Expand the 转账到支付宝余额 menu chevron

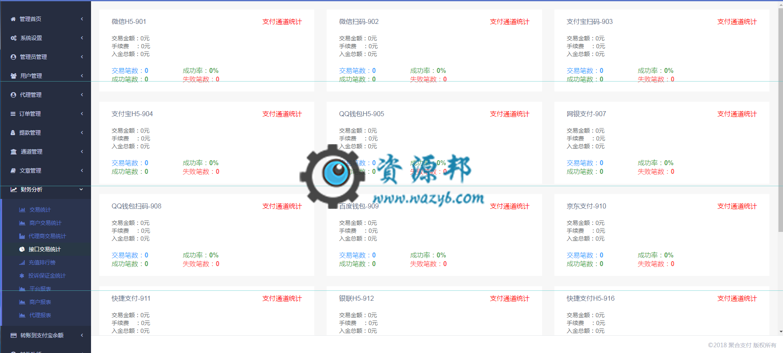click(x=82, y=335)
